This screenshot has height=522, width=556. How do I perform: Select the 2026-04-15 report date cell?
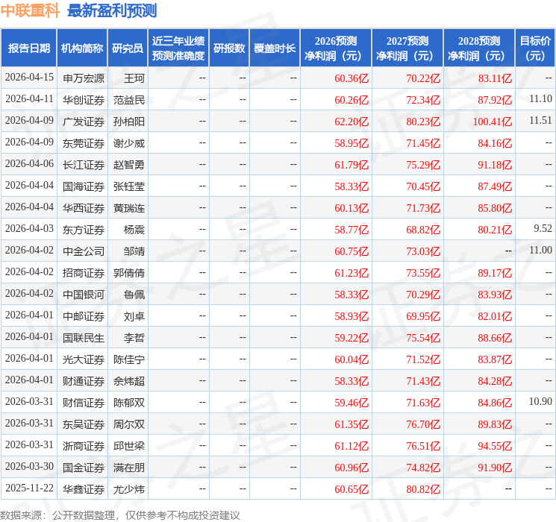29,78
